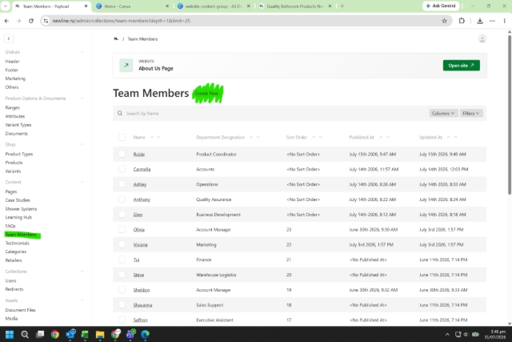Check the Ashley row checkbox
The height and width of the screenshot is (342, 512).
pyautogui.click(x=122, y=184)
